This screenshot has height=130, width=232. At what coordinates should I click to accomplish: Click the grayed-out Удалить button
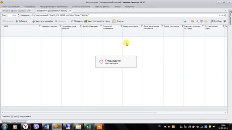61,21
